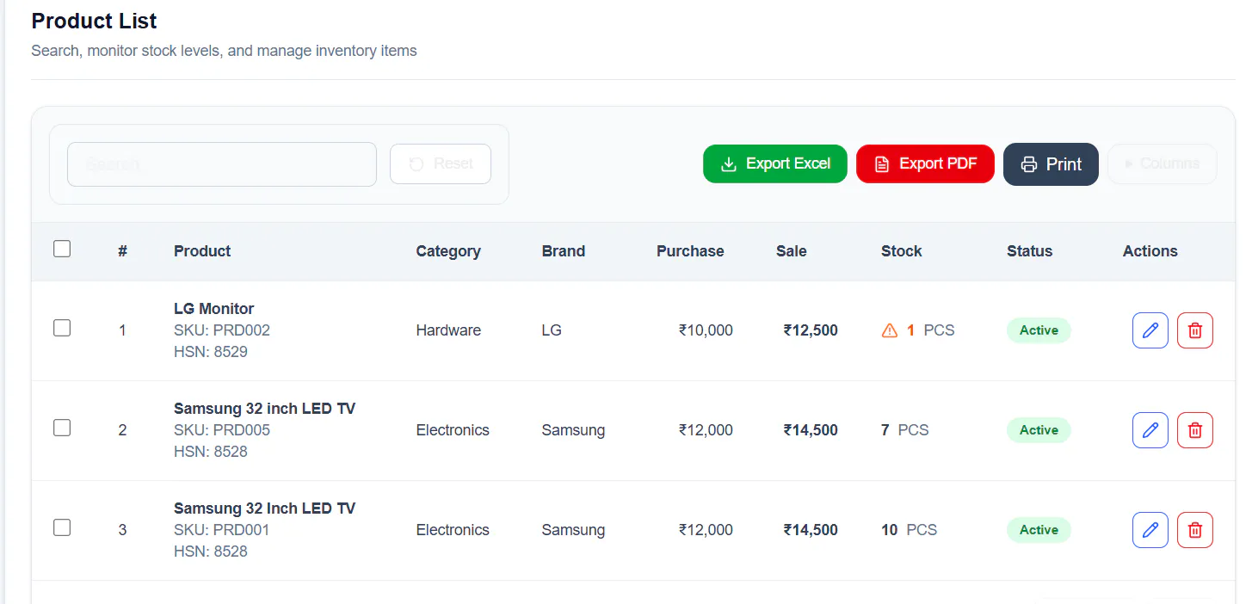Click Samsung 32 inch LED TV name in row 2

(264, 409)
